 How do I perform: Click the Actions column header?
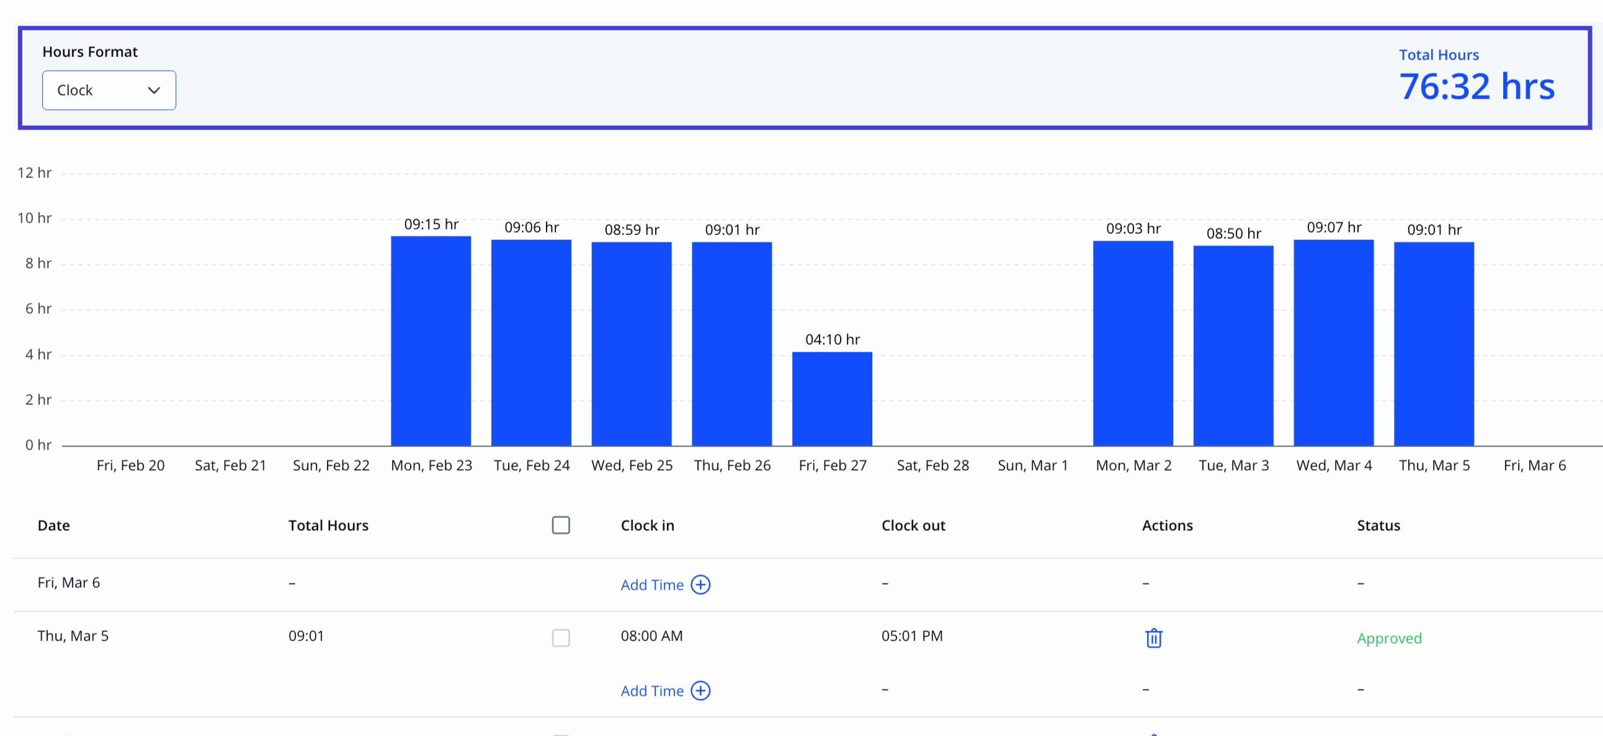point(1168,526)
